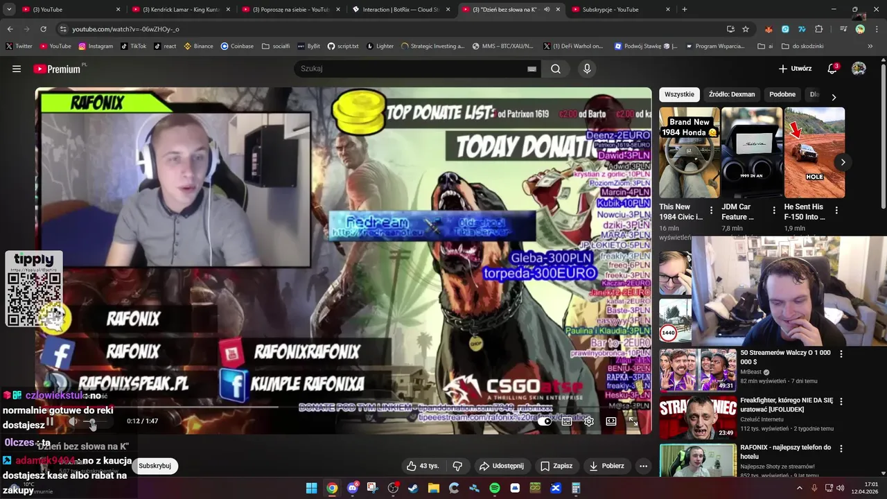The width and height of the screenshot is (887, 499).
Task: Open options for 'RAFONIX - najlepszy telefon' video
Action: [x=841, y=449]
